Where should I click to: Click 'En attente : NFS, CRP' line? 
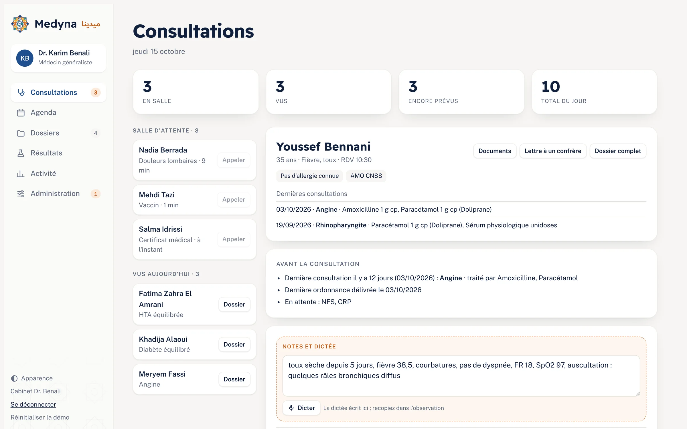318,302
